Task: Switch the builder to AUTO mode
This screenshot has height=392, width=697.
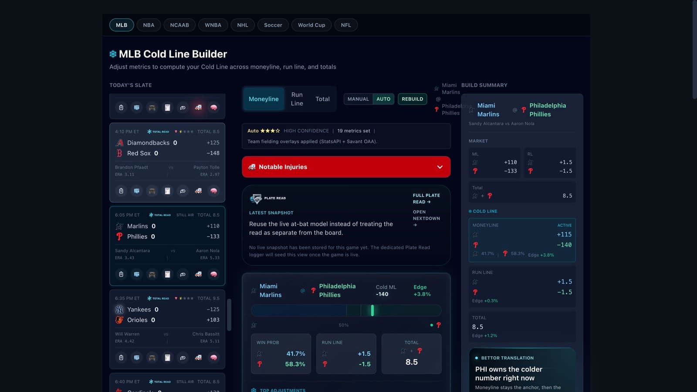Action: (383, 99)
